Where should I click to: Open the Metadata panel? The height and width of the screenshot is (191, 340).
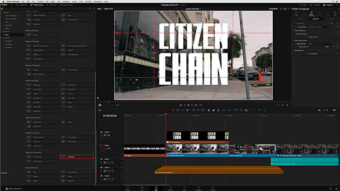tap(315, 5)
